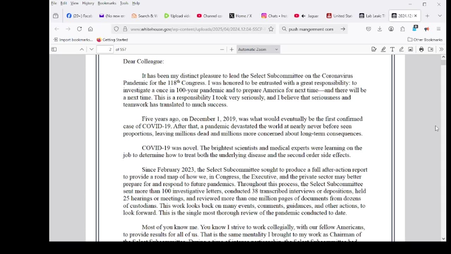Open a new browser tab
Viewport: 451px width, 254px height.
click(427, 16)
